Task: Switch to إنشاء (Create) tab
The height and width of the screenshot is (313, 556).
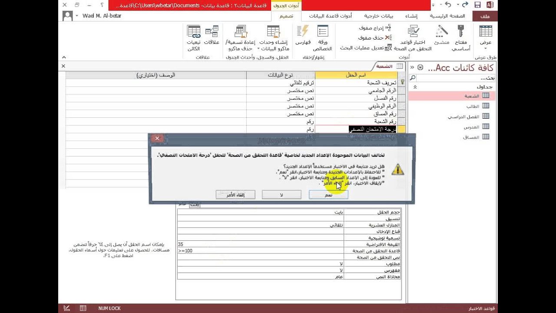Action: [411, 16]
